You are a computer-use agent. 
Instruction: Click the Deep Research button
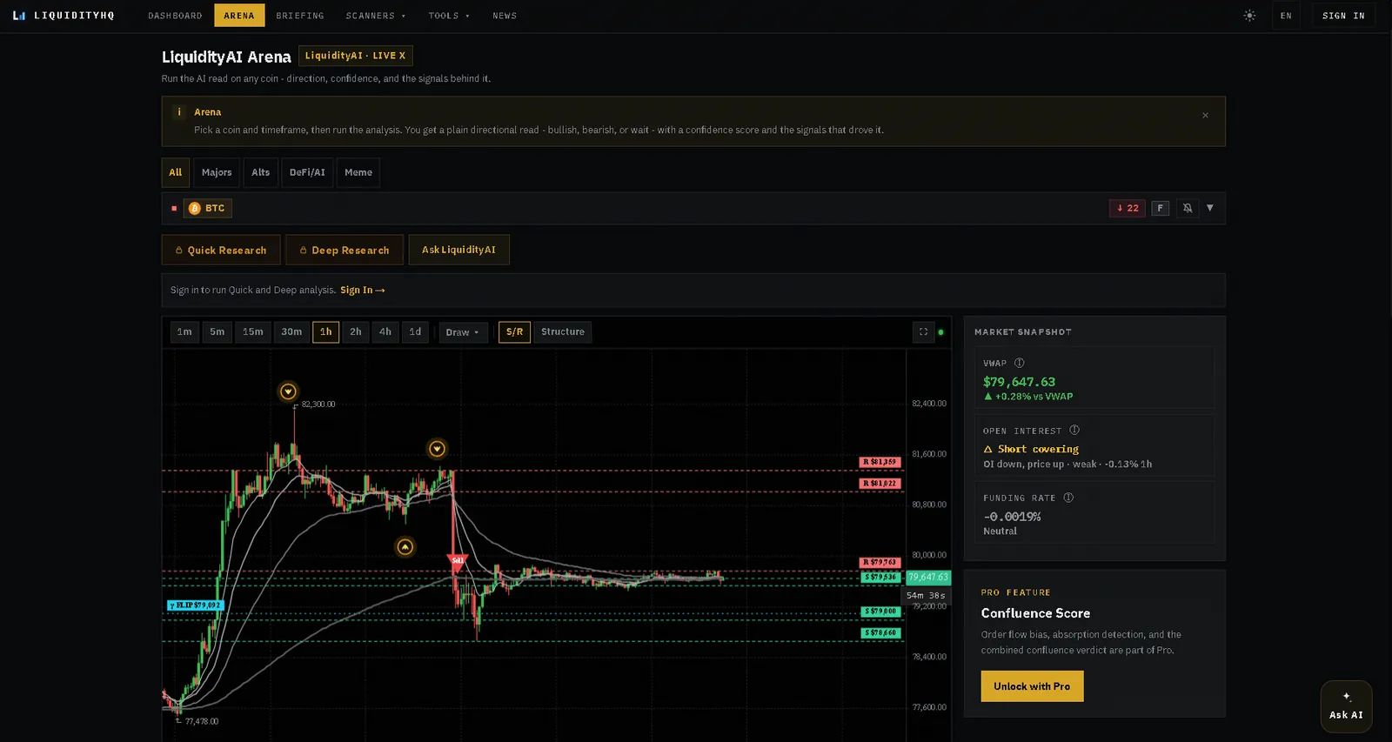[345, 250]
